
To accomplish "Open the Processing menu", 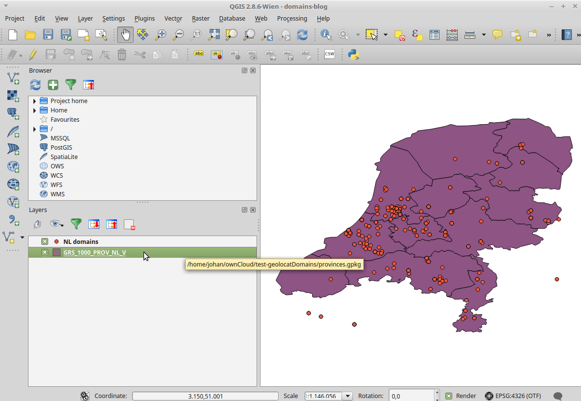I will tap(291, 19).
